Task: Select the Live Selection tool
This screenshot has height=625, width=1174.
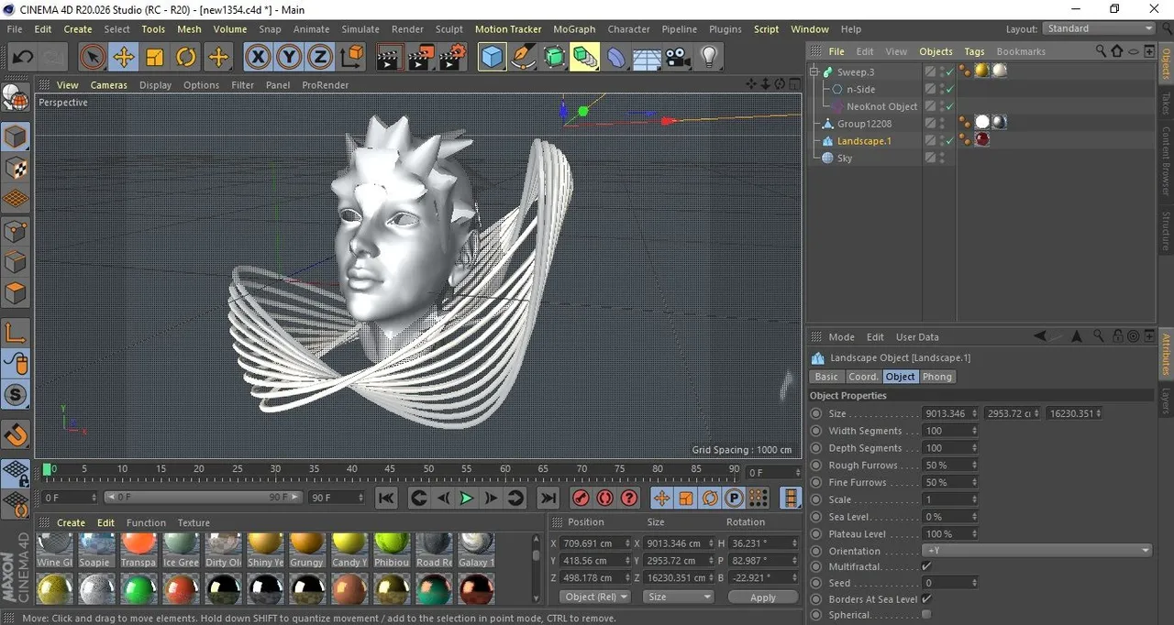Action: (92, 58)
